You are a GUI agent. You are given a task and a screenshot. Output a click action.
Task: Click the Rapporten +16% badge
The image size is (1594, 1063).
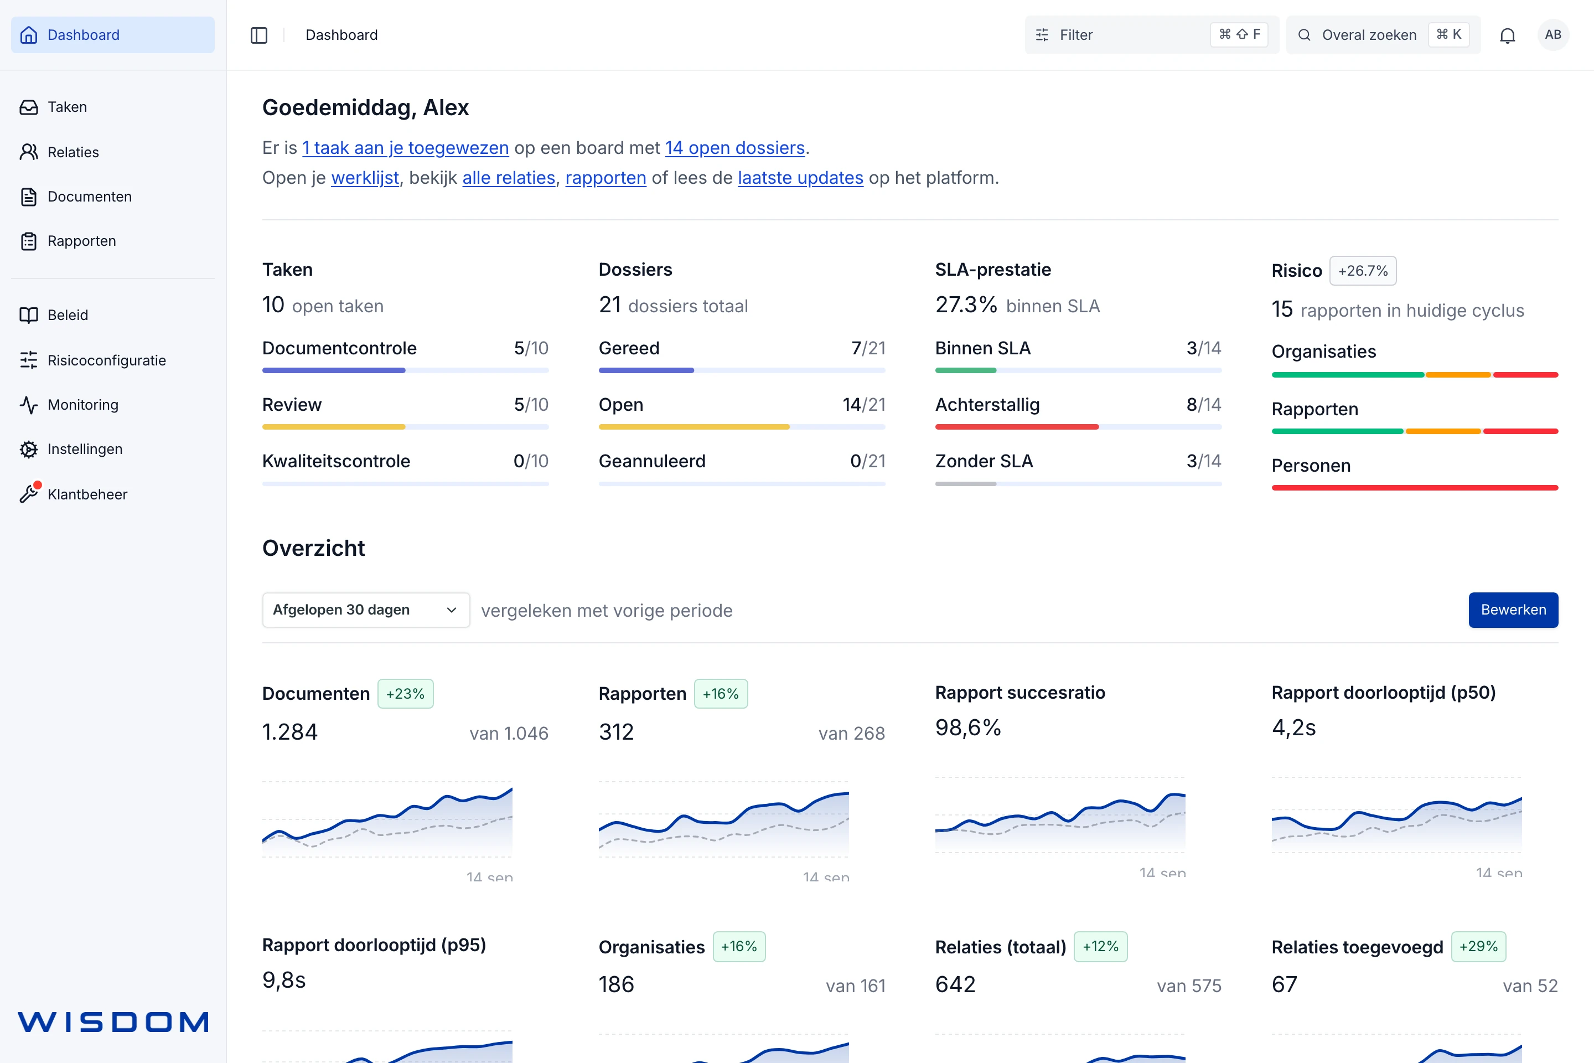pos(721,694)
